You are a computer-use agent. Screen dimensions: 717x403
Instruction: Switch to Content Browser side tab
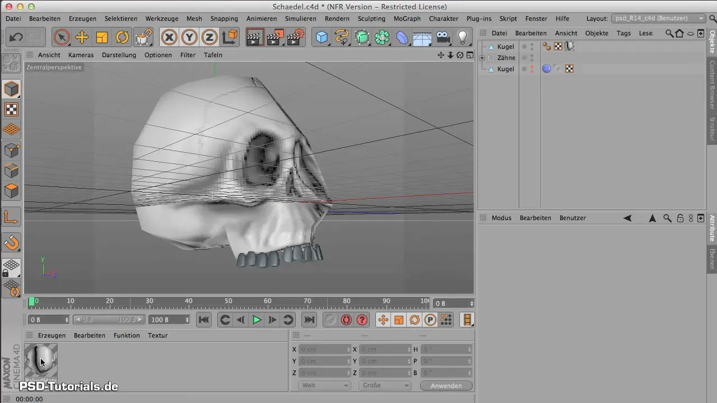click(712, 85)
